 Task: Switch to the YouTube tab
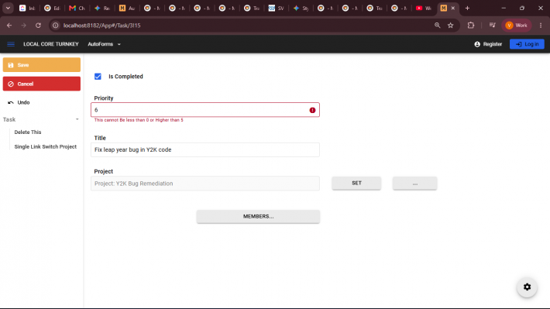click(424, 8)
